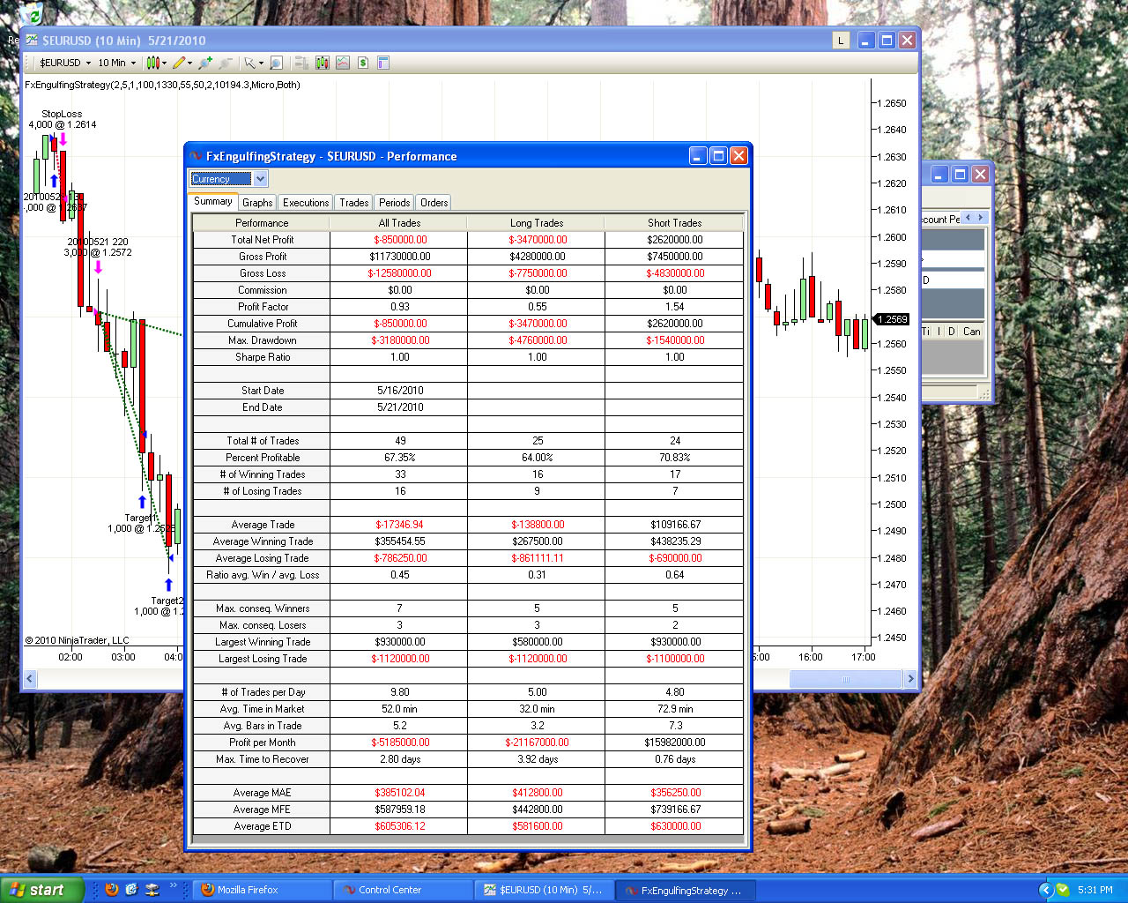This screenshot has width=1128, height=903.
Task: Click the zoom in magnifier icon
Action: (x=205, y=63)
